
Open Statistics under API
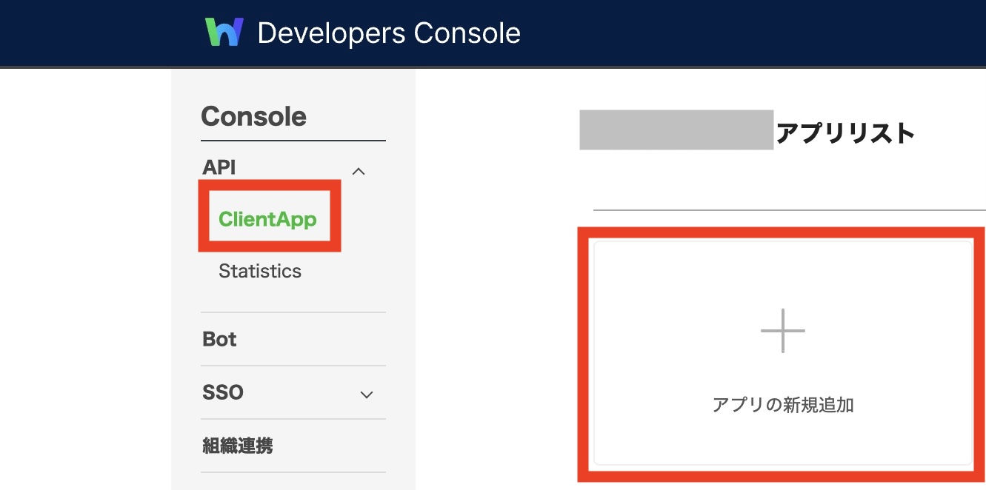coord(260,271)
